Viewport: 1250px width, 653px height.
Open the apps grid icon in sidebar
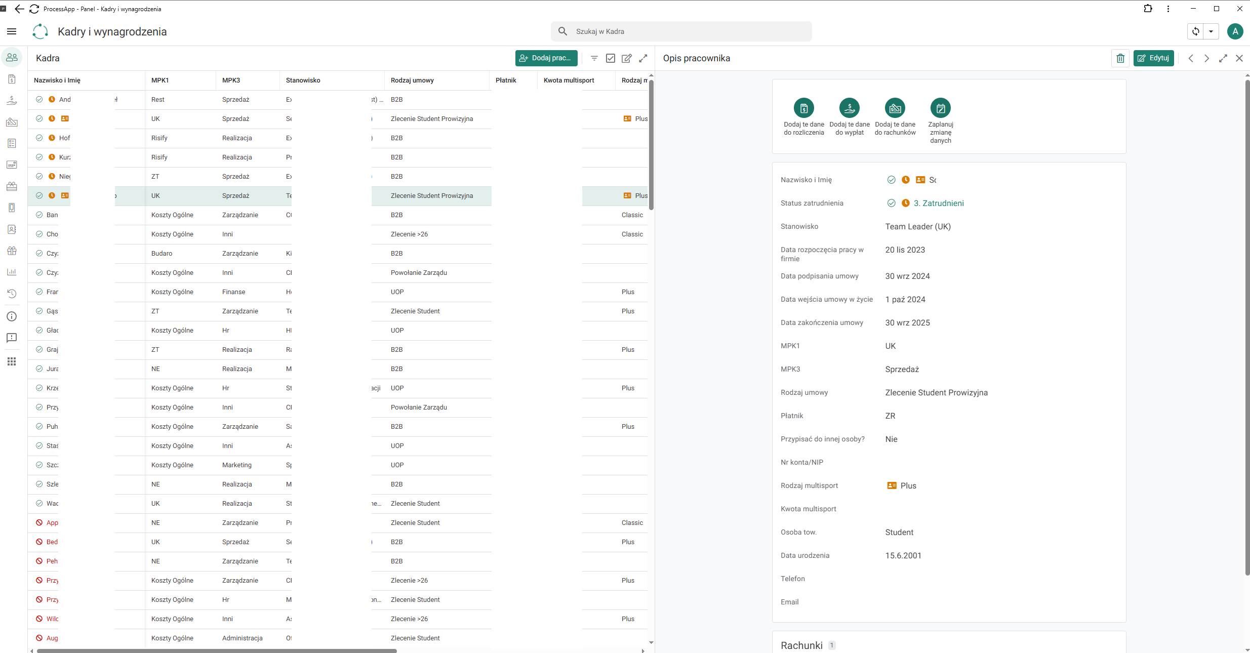pos(12,361)
